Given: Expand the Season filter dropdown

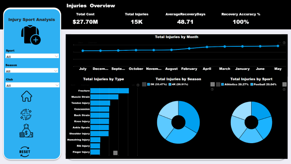Looking at the screenshot, I should tap(32, 71).
